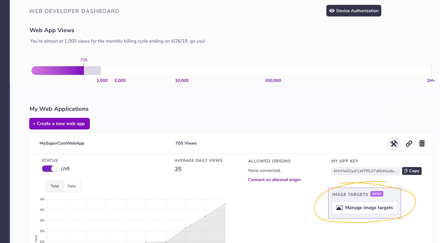Click the 10,000 views tier label
Viewport: 440px width, 243px height.
(182, 81)
